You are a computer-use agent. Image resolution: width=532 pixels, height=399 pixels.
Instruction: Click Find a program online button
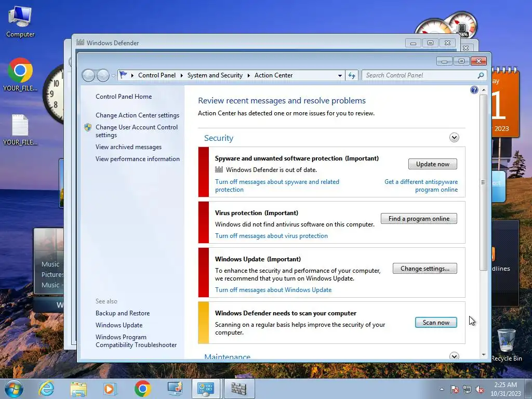419,219
